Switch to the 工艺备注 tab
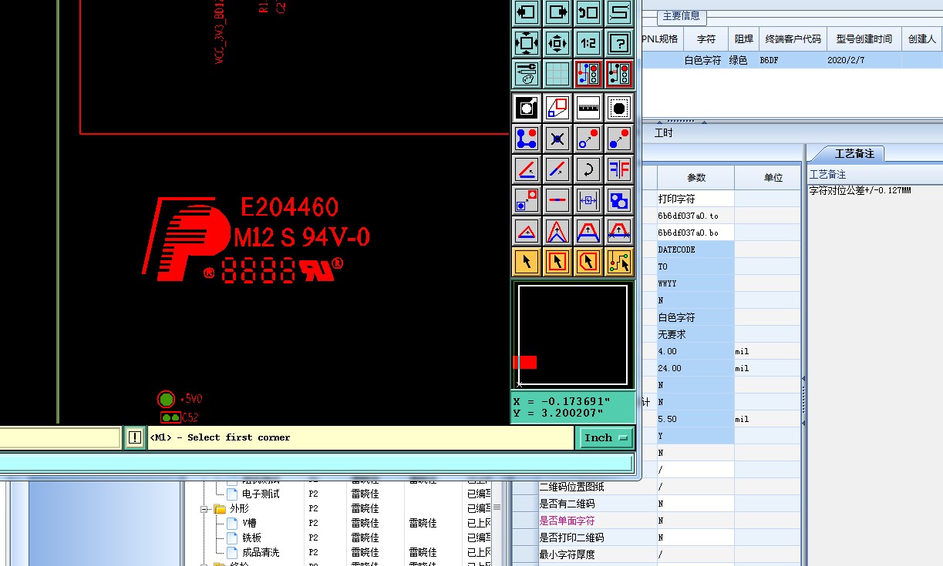The width and height of the screenshot is (943, 566). pos(854,153)
